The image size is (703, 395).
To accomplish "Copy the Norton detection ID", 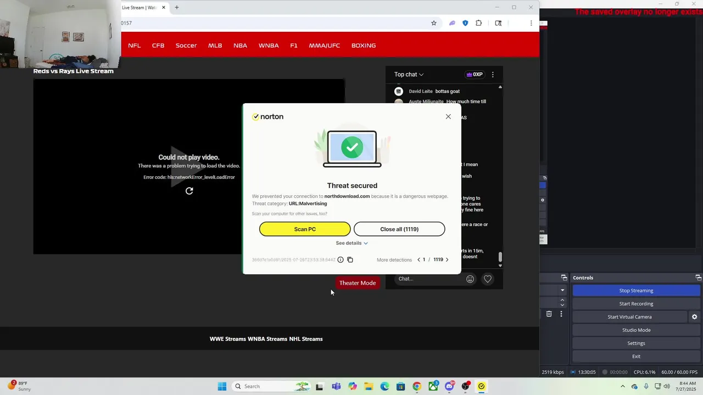I will pyautogui.click(x=350, y=259).
